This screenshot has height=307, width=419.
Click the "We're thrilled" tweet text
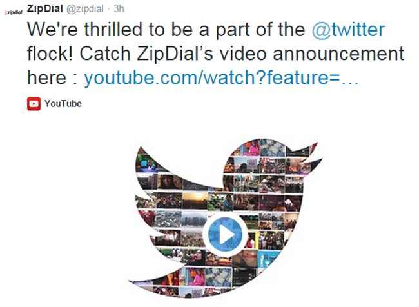(x=84, y=29)
